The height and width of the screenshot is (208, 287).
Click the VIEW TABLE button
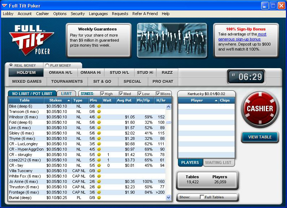coord(260,137)
